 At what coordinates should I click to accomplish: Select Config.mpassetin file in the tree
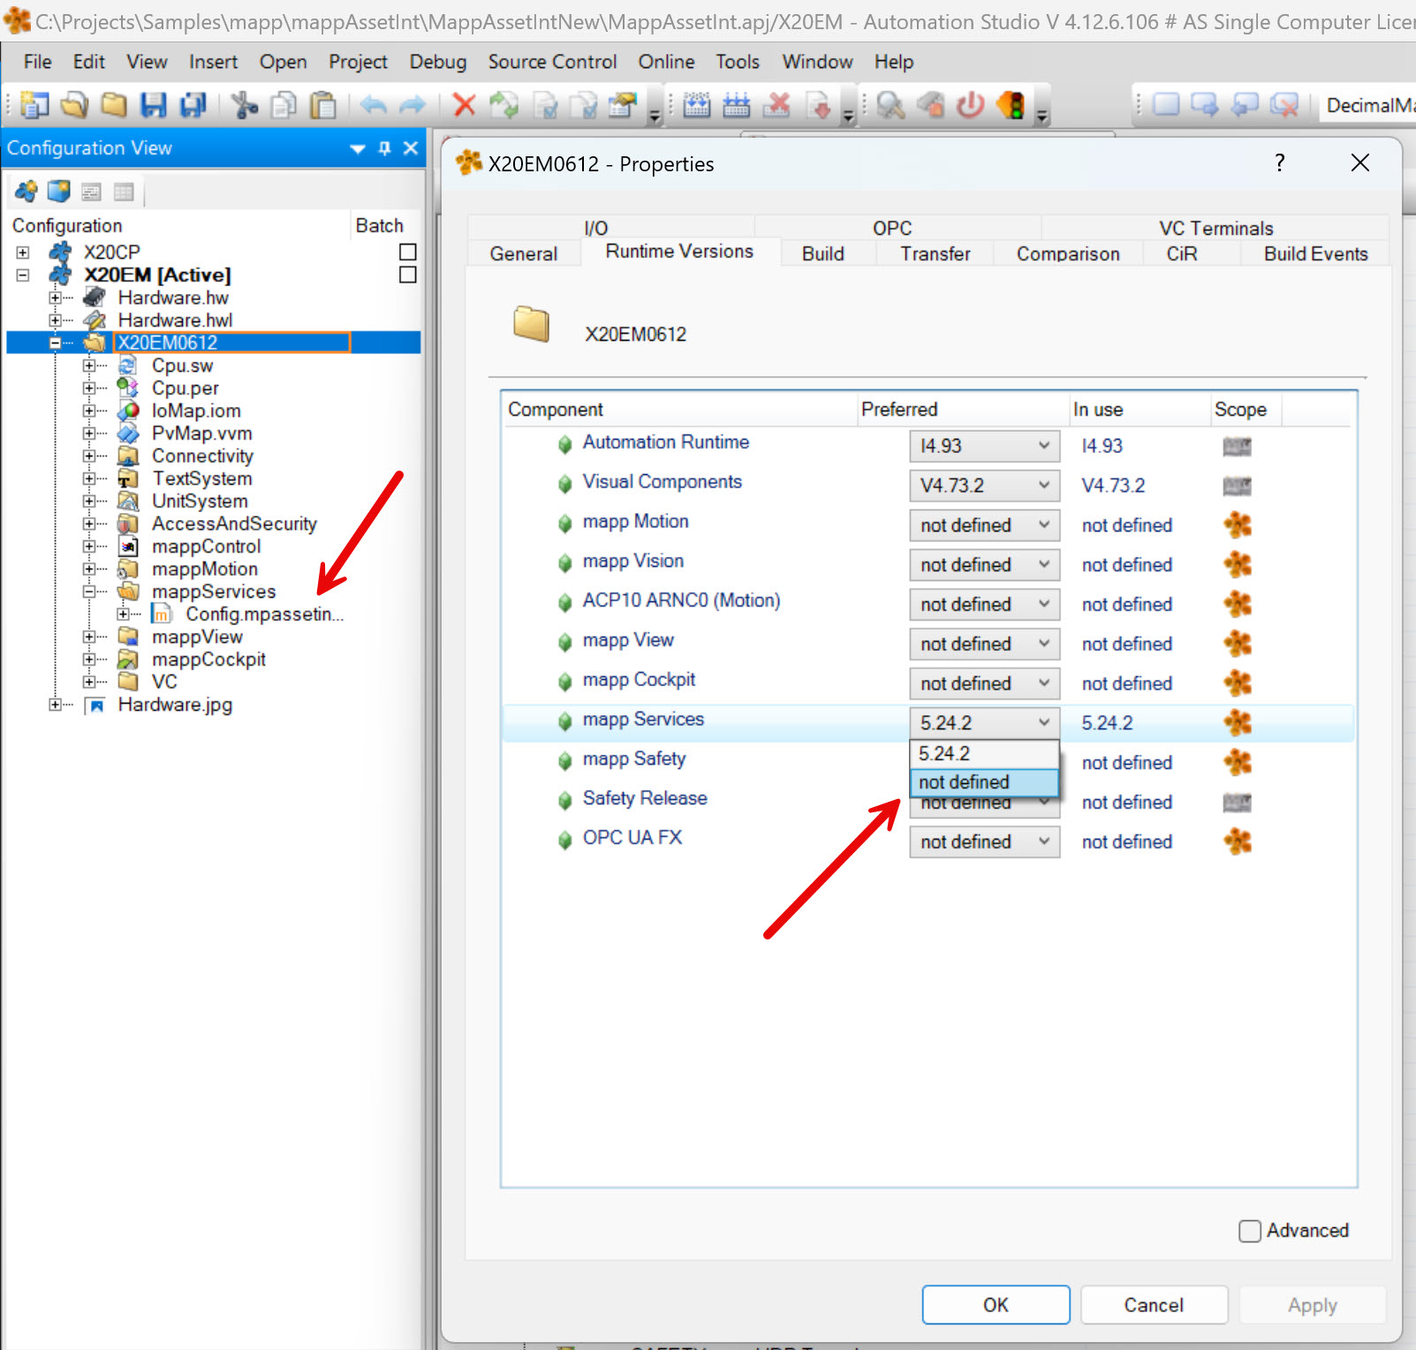coord(264,614)
